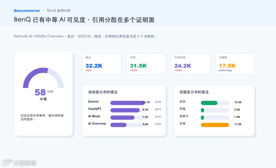
Task: Click the 主题数 card label
Action: 223,57
